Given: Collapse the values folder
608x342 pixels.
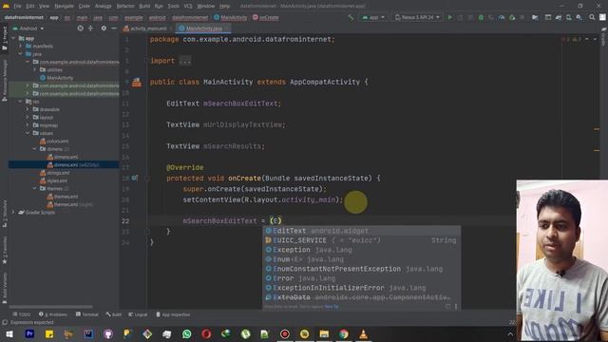Looking at the screenshot, I should point(28,133).
